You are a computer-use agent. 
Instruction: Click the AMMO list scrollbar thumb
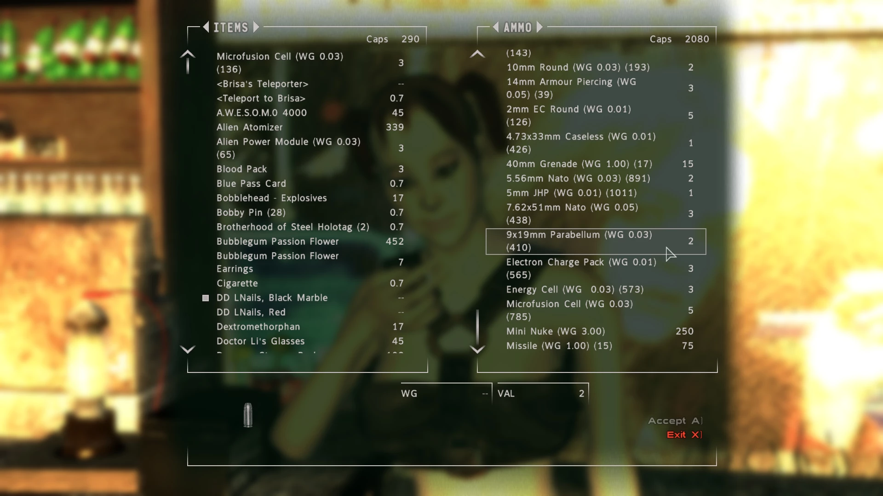[477, 327]
